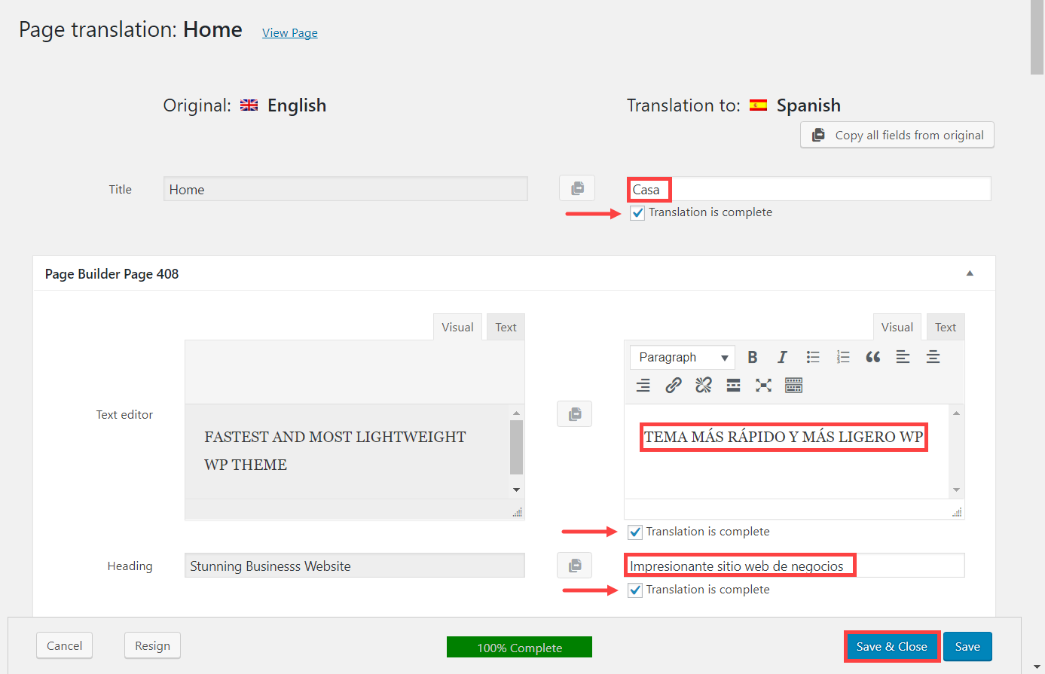Click the original editor resize handle
Screen dimensions: 1045x674
tap(518, 512)
